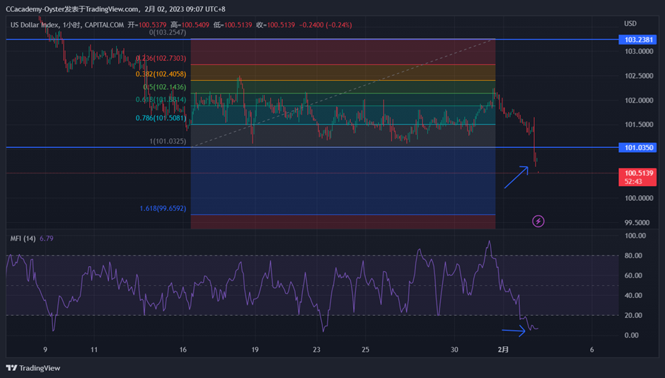Click the 23 date label on time axis
Viewport: 665px width, 378px height.
point(317,350)
